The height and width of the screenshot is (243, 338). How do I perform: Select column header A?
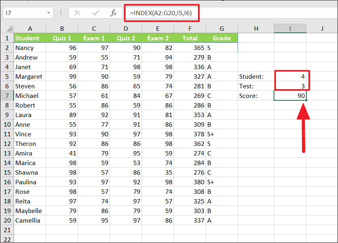pos(30,28)
